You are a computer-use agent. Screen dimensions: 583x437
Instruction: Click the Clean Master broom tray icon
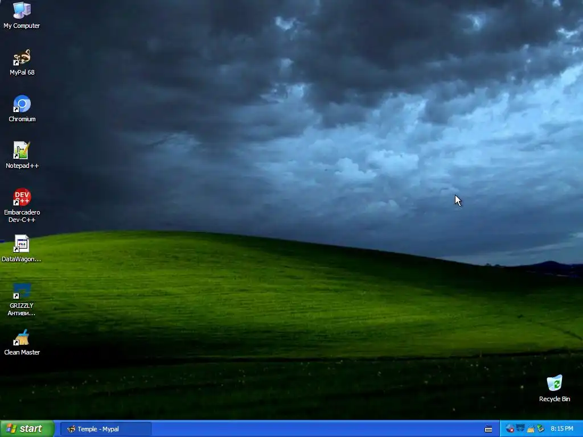click(x=531, y=429)
